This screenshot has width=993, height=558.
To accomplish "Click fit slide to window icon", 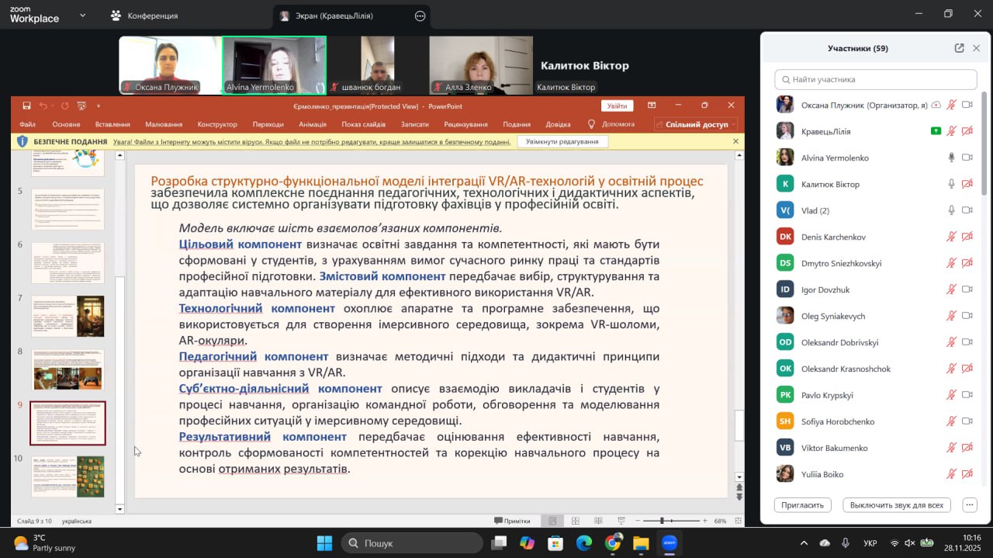I will click(x=738, y=521).
